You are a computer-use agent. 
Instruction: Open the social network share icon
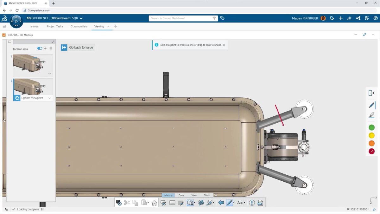tap(358, 18)
